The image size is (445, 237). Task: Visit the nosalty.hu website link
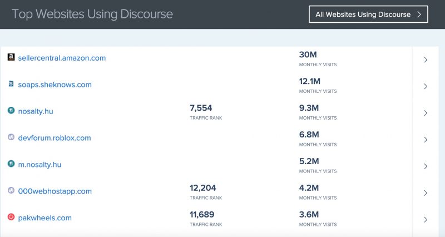click(x=36, y=111)
